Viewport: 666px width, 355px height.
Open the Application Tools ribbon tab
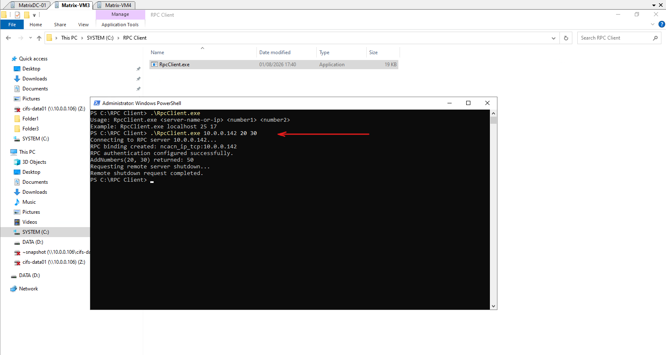coord(120,25)
